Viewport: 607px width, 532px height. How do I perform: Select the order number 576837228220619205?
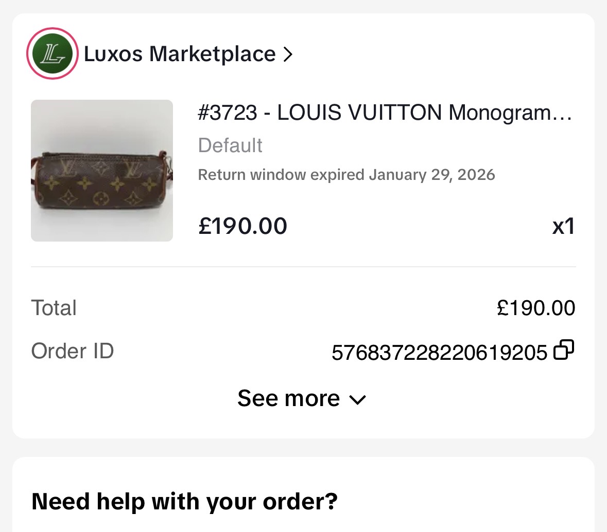pyautogui.click(x=439, y=353)
